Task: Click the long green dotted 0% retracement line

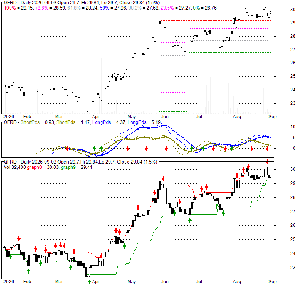Action: [230, 53]
